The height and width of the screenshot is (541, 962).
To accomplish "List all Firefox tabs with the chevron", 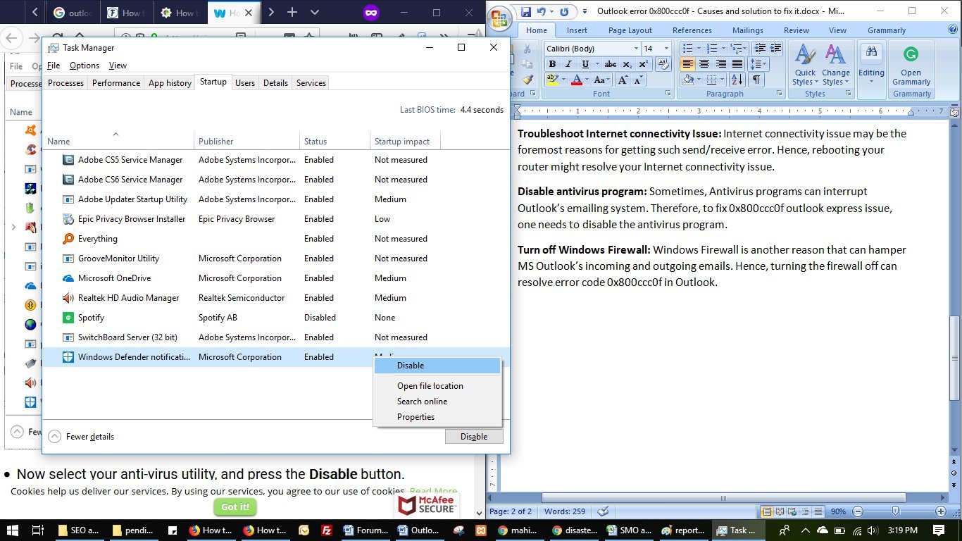I will click(x=315, y=13).
